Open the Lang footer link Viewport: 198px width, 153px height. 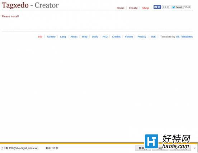point(63,37)
